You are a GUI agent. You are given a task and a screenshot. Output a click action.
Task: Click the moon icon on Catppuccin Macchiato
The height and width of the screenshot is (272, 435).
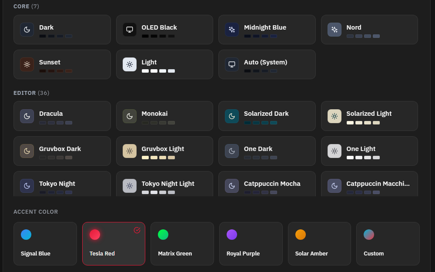(x=335, y=186)
